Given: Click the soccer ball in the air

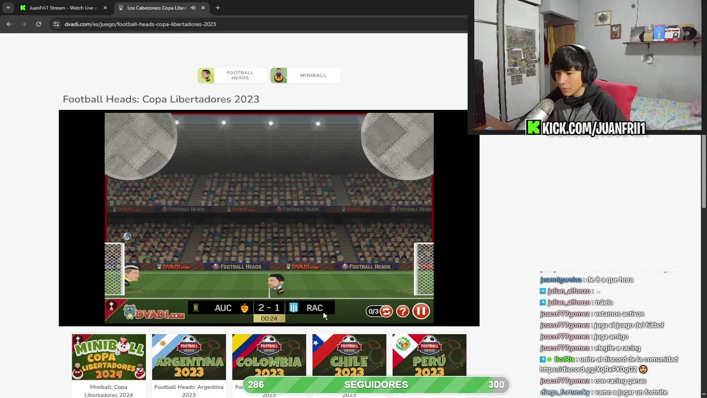Looking at the screenshot, I should tap(127, 237).
